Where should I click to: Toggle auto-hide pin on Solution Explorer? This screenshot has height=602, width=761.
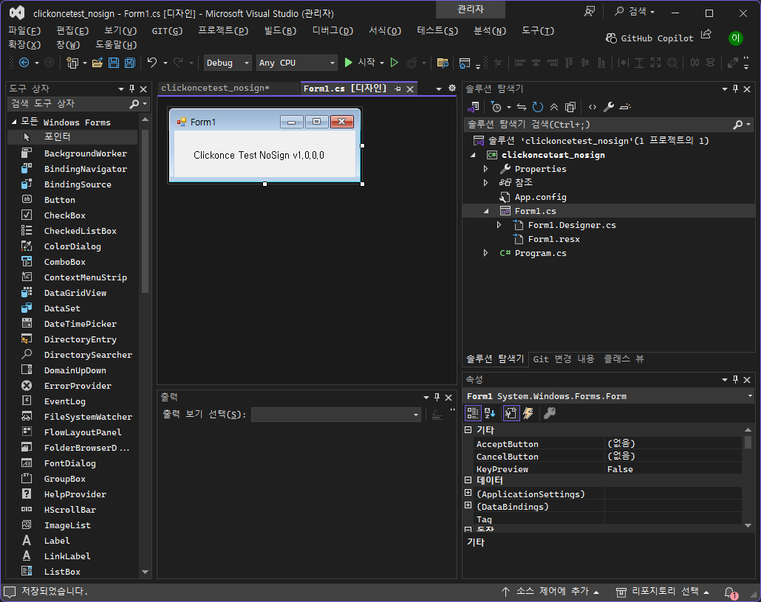coord(735,89)
